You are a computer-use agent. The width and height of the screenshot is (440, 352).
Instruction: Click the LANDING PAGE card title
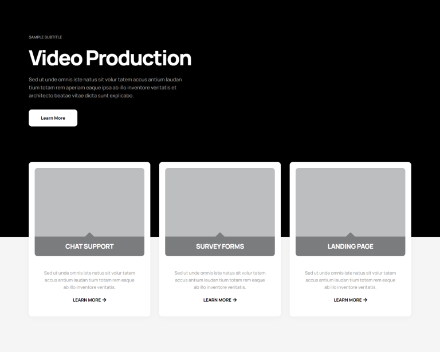[351, 247]
